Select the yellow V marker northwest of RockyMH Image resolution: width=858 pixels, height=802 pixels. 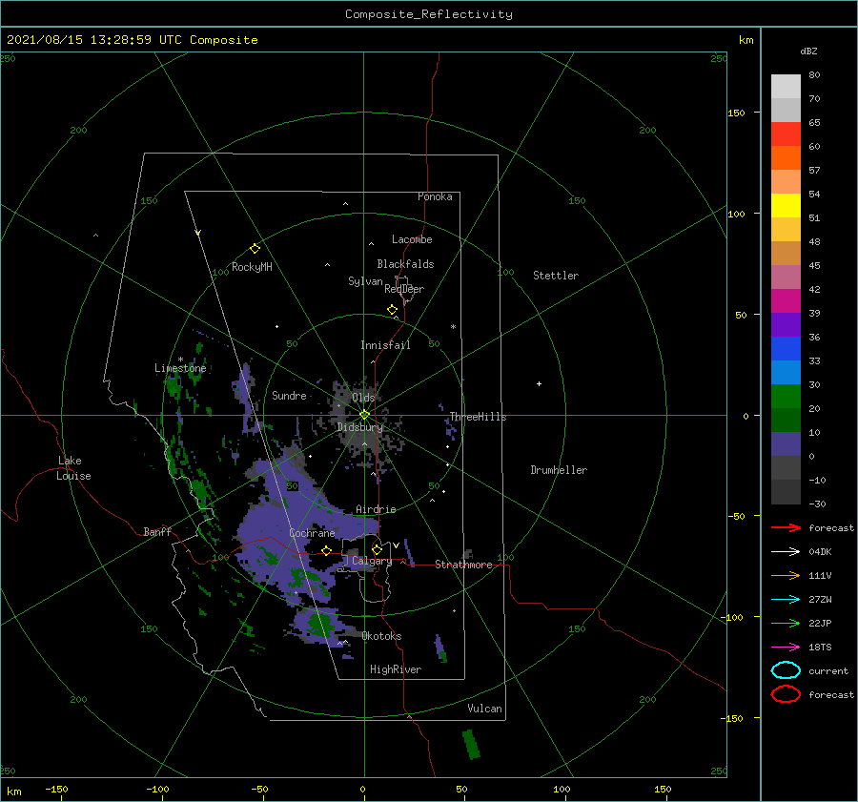198,233
